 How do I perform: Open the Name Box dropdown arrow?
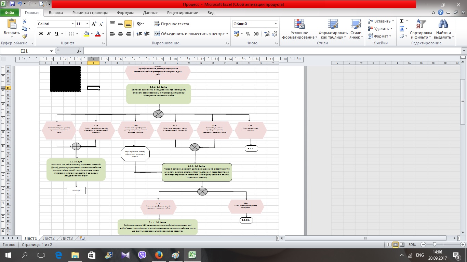coord(52,51)
